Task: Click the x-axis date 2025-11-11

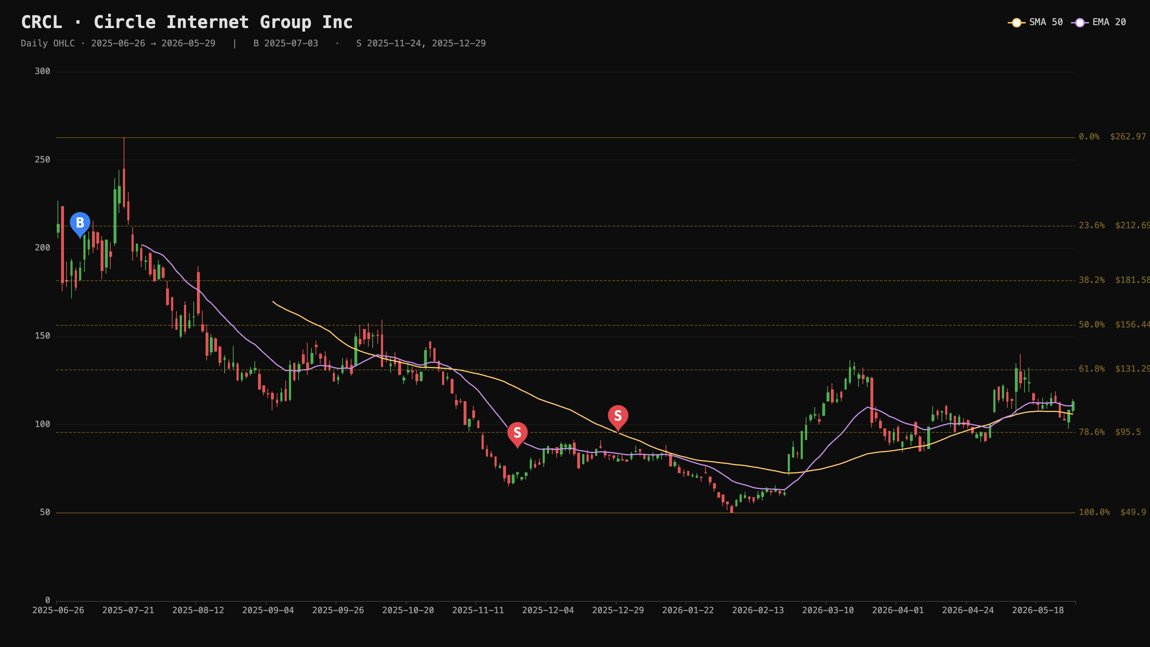Action: (x=478, y=610)
